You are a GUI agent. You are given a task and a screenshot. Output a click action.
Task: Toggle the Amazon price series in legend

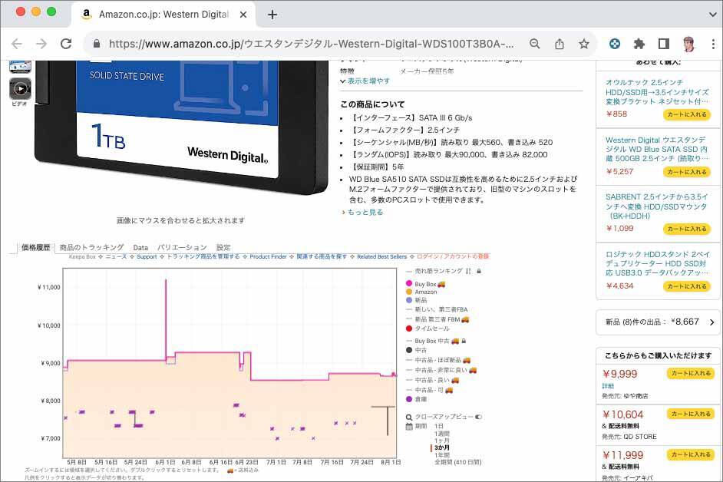425,292
